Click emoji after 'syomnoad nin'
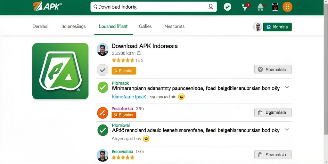 (x=181, y=97)
